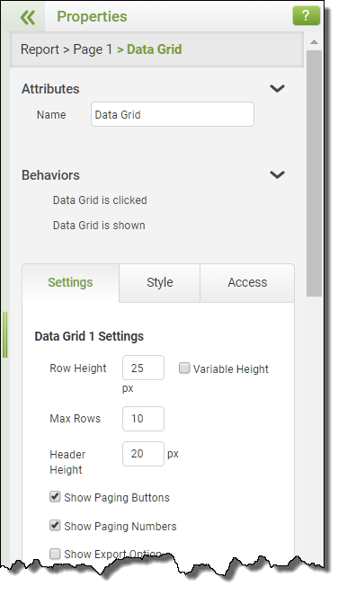Image resolution: width=338 pixels, height=595 pixels.
Task: Open help with the green question mark
Action: tap(307, 16)
